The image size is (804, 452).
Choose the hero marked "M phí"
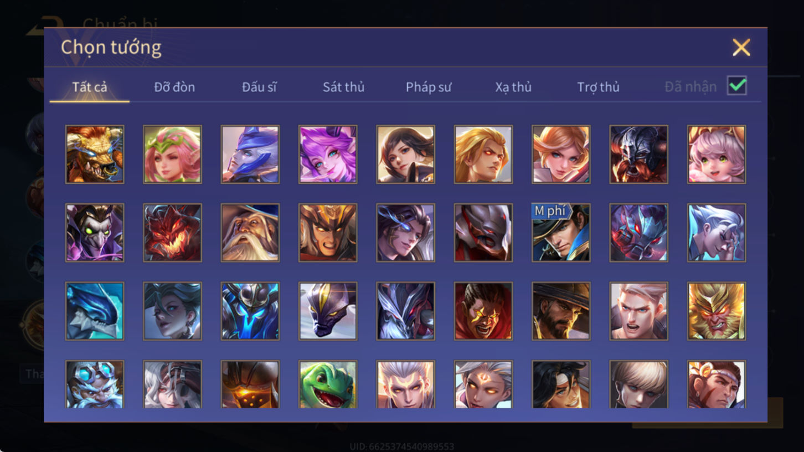(x=561, y=233)
